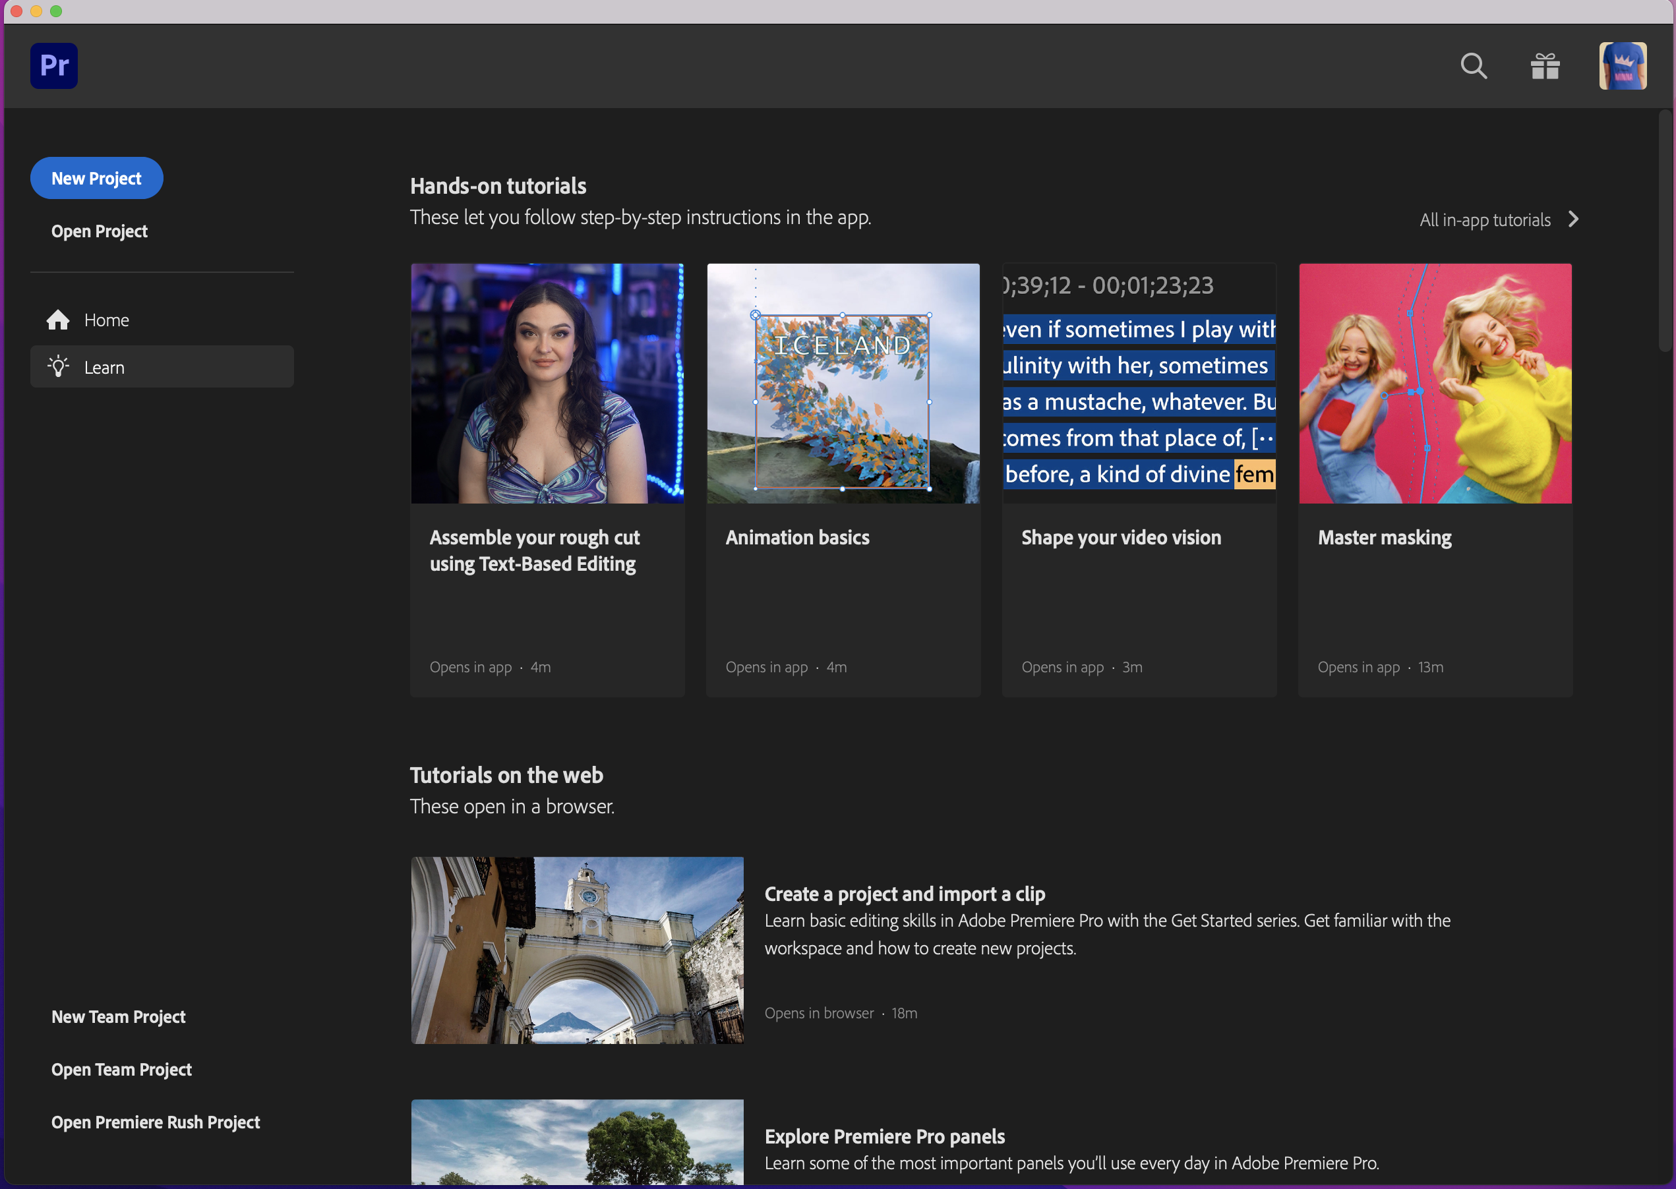The width and height of the screenshot is (1676, 1189).
Task: Open the Animation basics Iceland thumbnail
Action: pyautogui.click(x=843, y=383)
